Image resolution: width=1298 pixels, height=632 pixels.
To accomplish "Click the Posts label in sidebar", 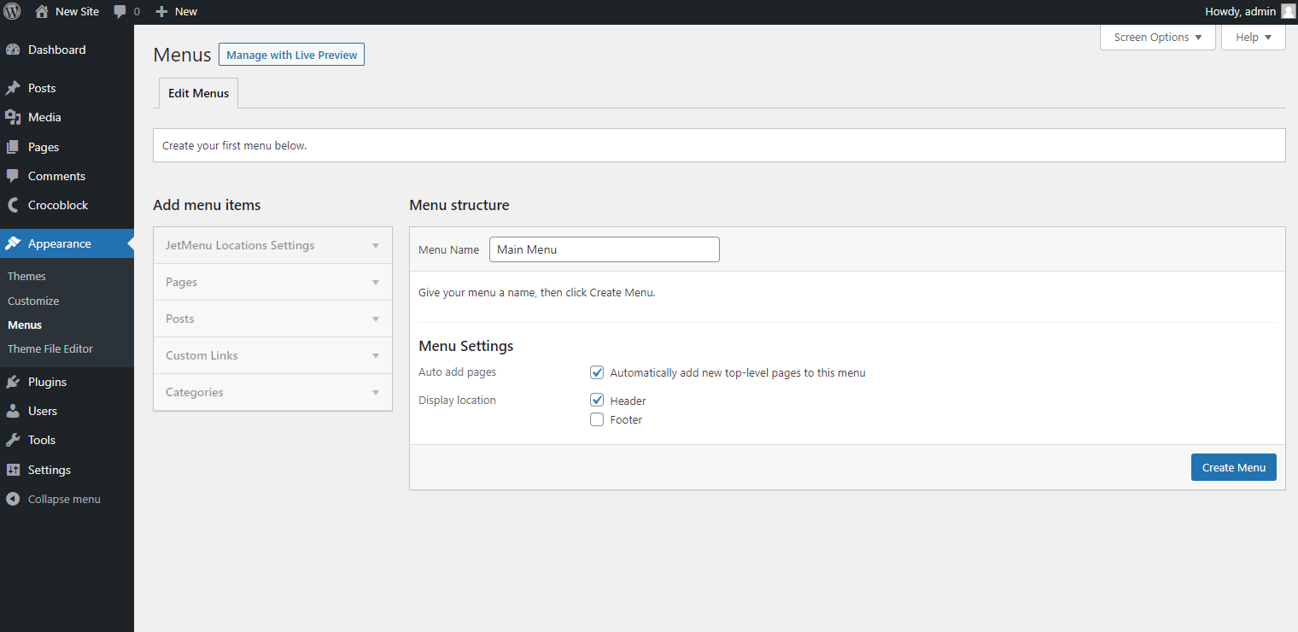I will click(42, 88).
